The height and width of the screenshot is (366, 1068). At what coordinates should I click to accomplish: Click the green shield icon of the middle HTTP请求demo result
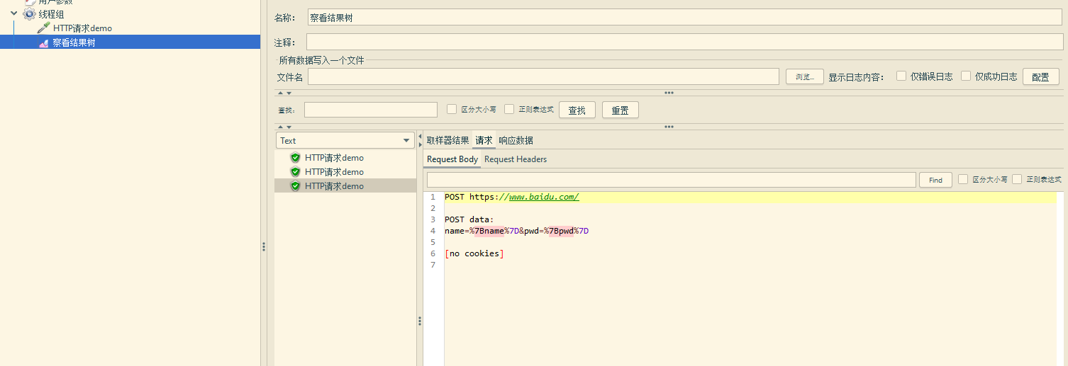296,171
